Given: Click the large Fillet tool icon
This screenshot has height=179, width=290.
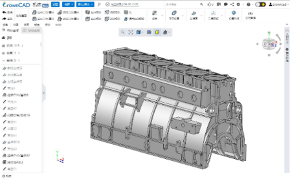Looking at the screenshot, I should click(155, 13).
